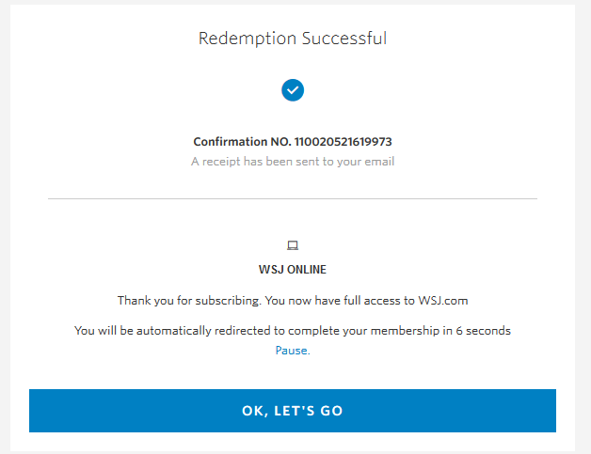This screenshot has width=591, height=454.
Task: Click the laptop icon above WSJ ONLINE
Action: click(x=293, y=246)
